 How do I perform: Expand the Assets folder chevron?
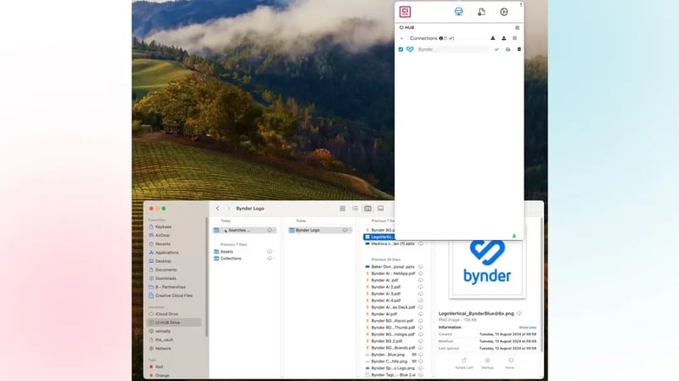click(x=274, y=251)
